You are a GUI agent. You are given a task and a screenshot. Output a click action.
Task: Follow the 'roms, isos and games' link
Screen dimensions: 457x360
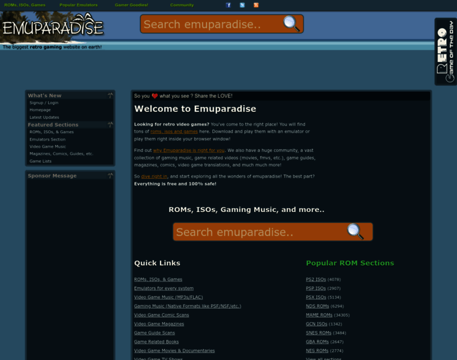point(174,131)
